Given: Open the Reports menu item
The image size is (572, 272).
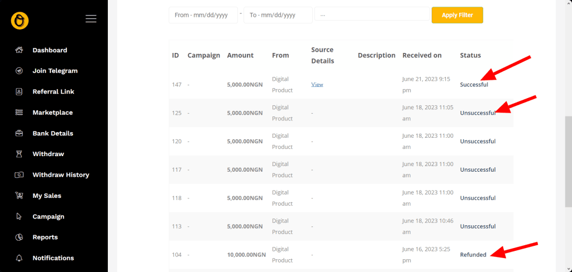Looking at the screenshot, I should coord(45,237).
